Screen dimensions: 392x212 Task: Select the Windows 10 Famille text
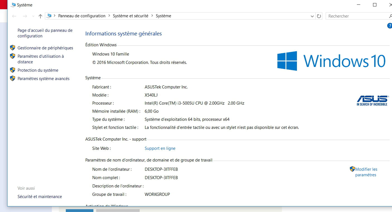111,54
